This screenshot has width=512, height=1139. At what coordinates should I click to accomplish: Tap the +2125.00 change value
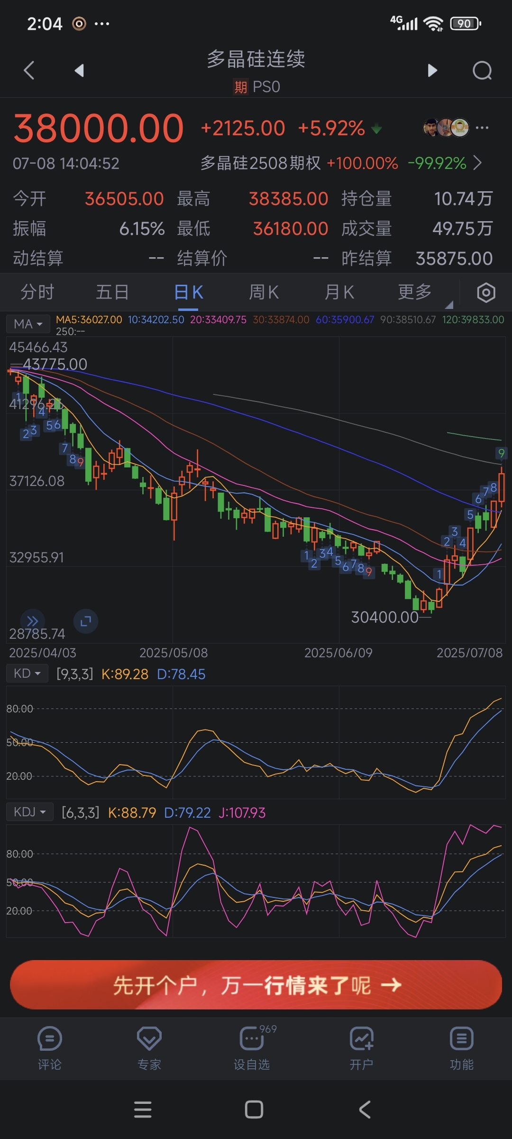[243, 128]
